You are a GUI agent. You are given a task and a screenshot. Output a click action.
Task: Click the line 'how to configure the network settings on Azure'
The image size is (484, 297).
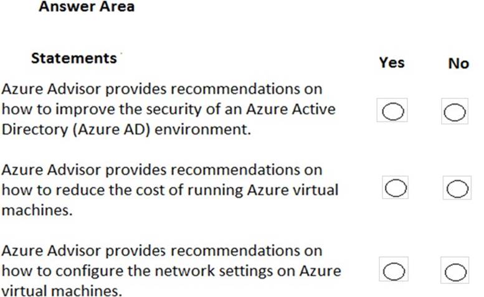pyautogui.click(x=171, y=271)
